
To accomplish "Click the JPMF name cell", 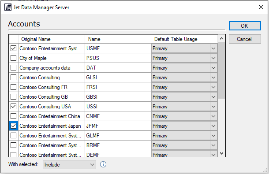I will [118, 126].
